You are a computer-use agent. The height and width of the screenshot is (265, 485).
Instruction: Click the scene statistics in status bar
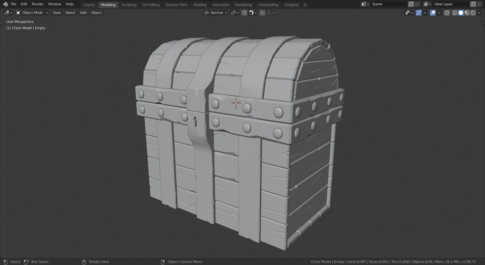(393, 262)
